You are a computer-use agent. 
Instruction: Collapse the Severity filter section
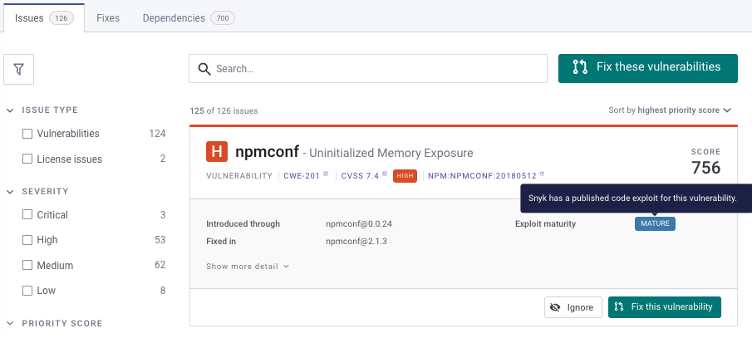tap(11, 192)
